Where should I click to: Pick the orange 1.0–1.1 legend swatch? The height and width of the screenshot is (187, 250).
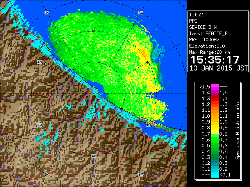tap(215, 116)
